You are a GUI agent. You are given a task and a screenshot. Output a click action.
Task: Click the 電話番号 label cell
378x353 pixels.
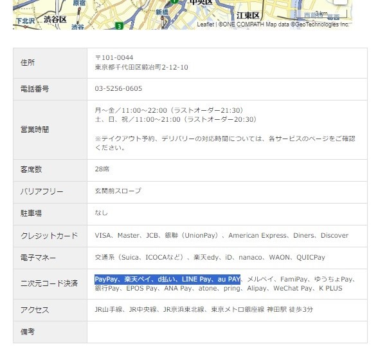(50, 89)
